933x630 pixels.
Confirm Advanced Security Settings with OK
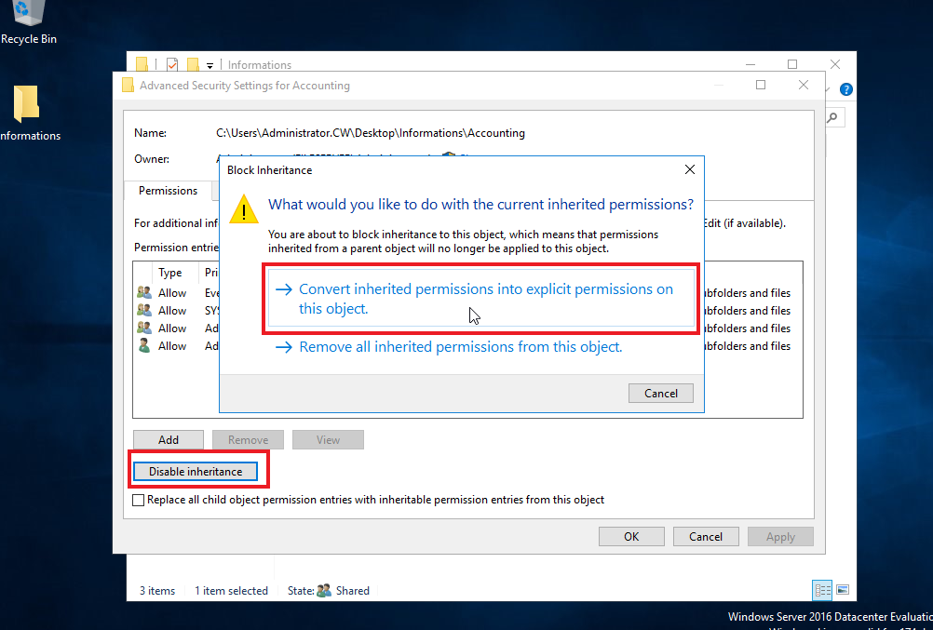631,537
